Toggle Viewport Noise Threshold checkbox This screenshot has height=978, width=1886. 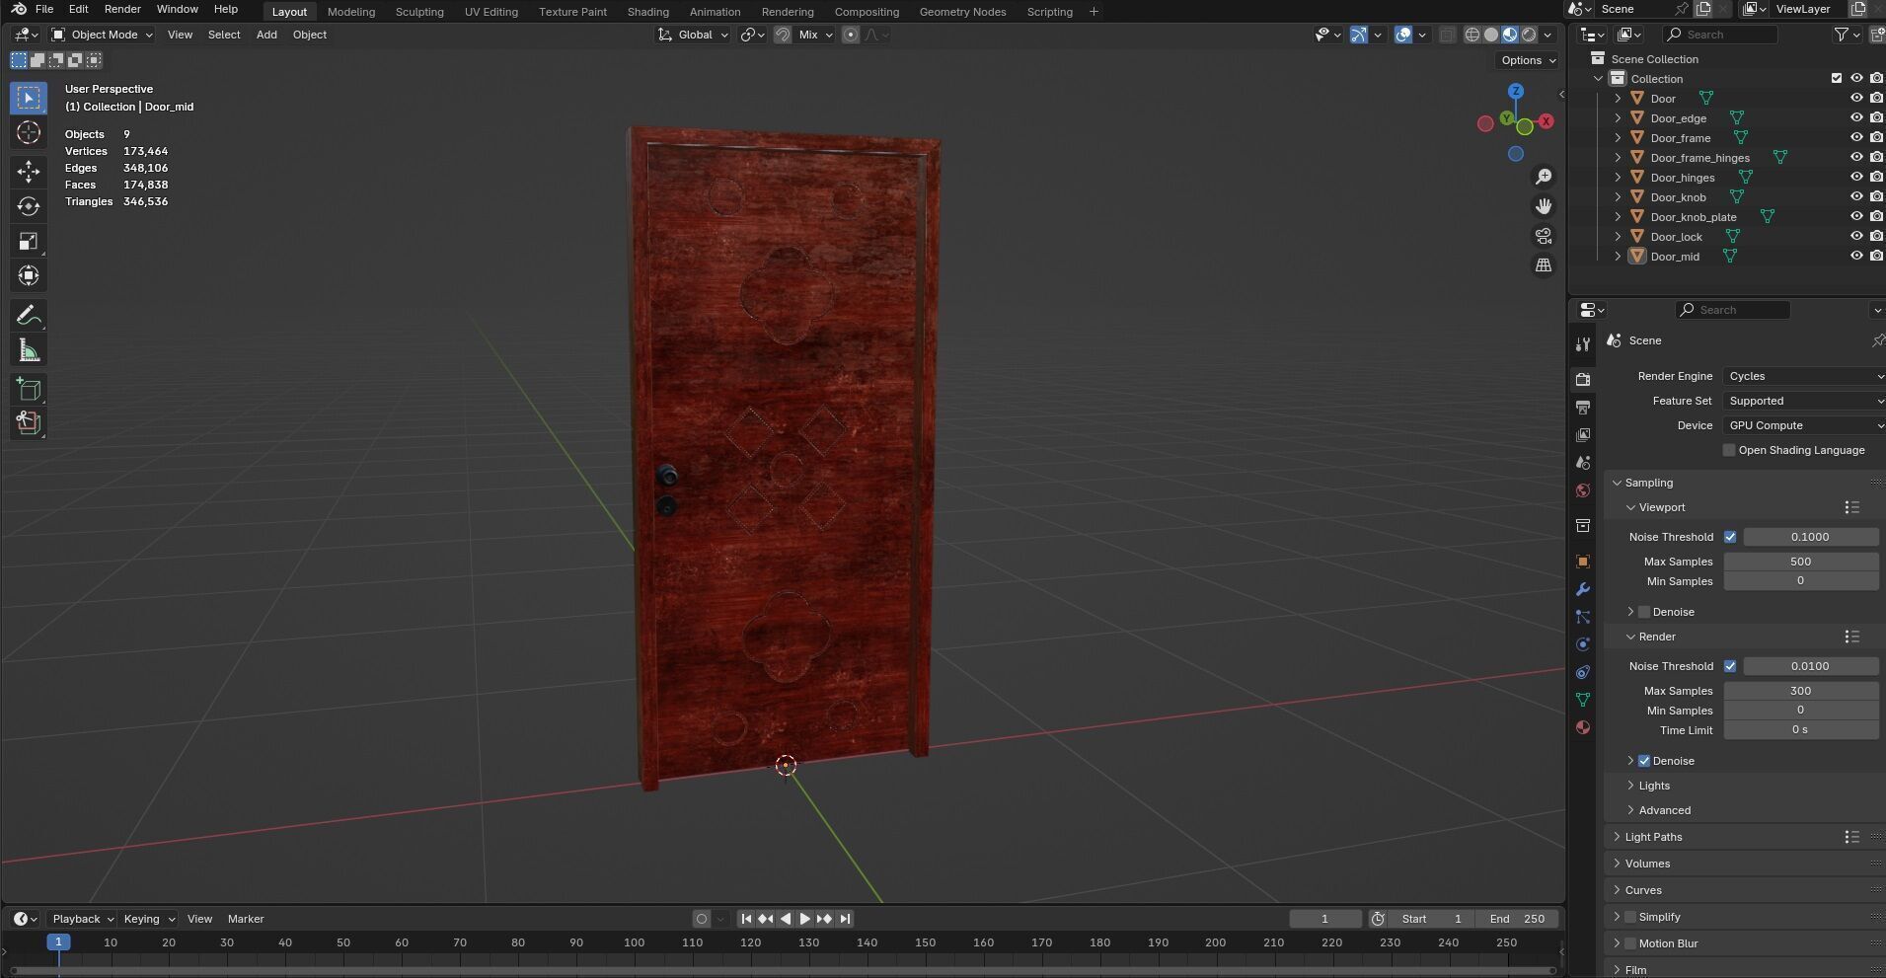1730,537
